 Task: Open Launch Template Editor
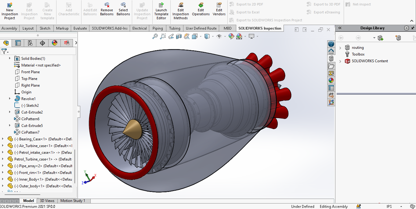(161, 10)
